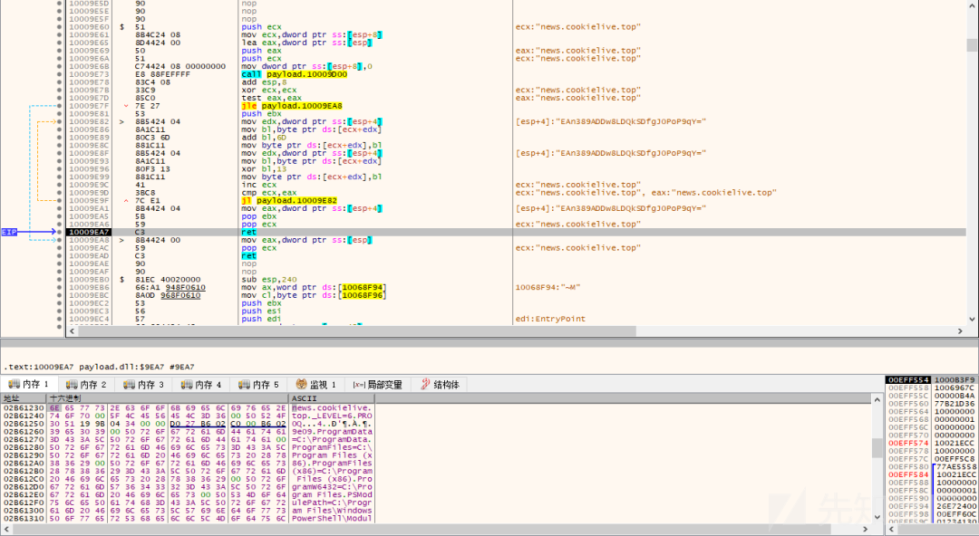Click the stack pane horizontal scrollbar left arrow

coord(892,529)
